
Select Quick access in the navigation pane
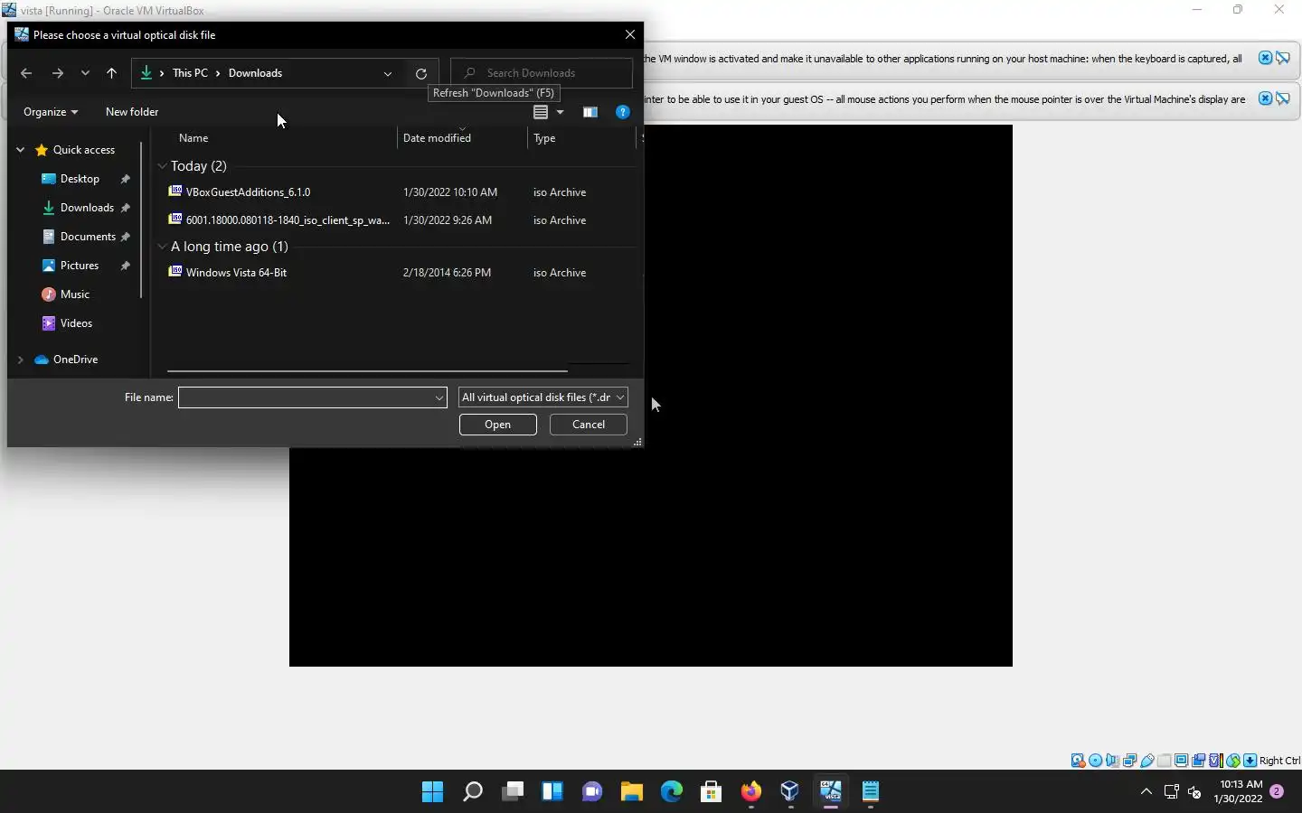pyautogui.click(x=83, y=150)
